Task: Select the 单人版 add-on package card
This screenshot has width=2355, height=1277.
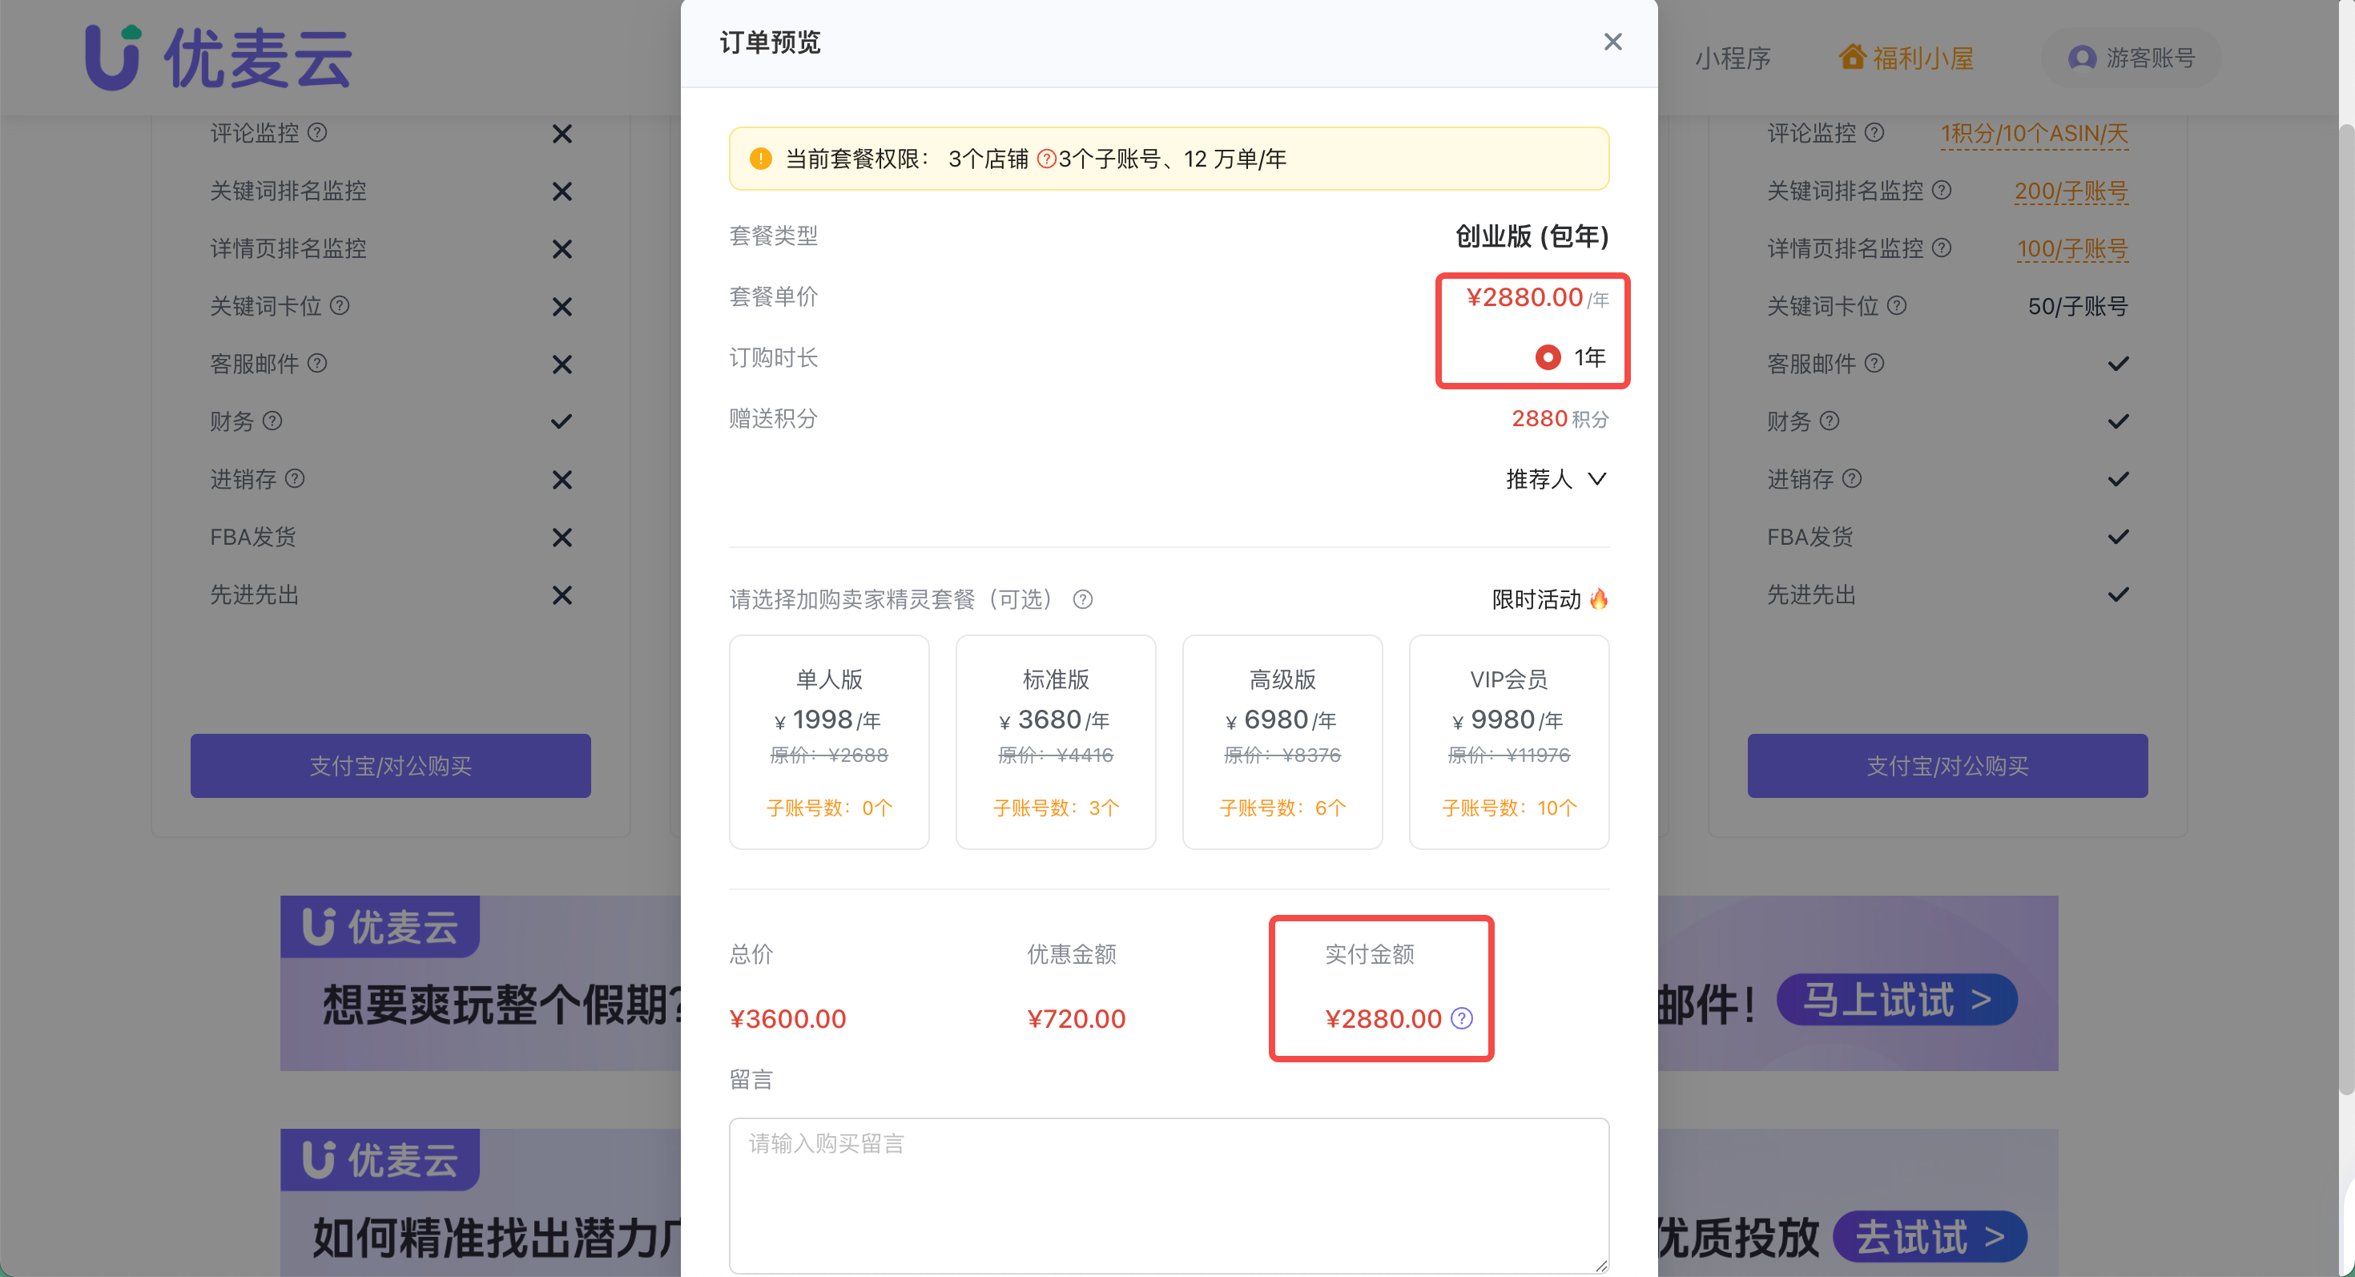Action: click(828, 741)
